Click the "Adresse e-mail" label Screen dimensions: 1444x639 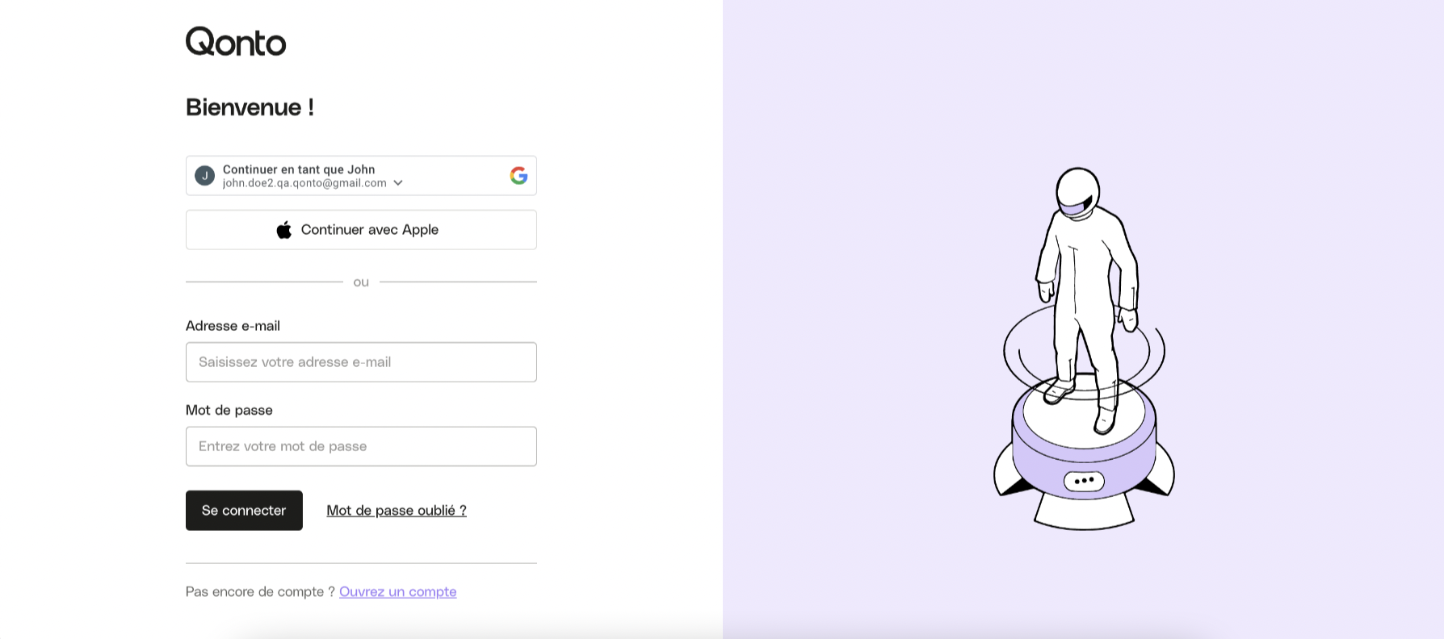[x=233, y=326]
